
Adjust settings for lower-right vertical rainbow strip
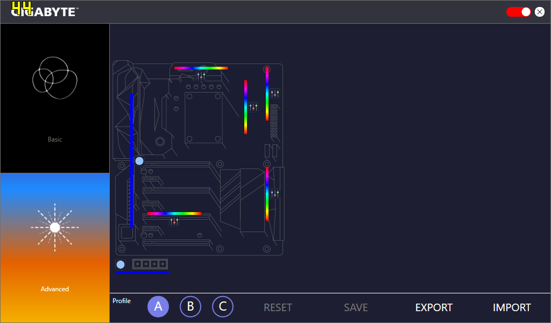(x=275, y=194)
